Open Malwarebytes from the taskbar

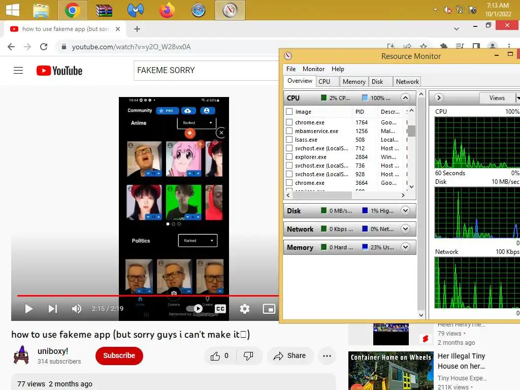tap(135, 10)
